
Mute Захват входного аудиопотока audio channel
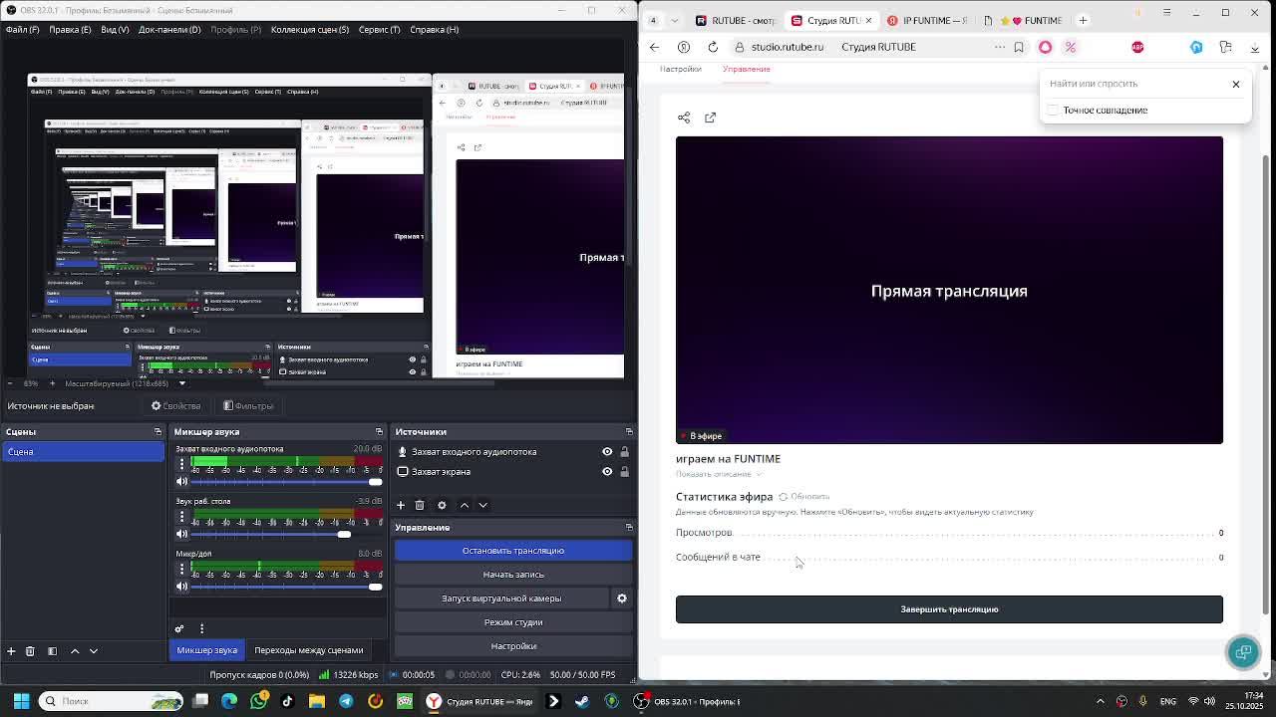pos(181,482)
